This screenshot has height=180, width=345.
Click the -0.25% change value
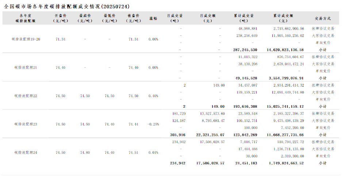coord(153,124)
